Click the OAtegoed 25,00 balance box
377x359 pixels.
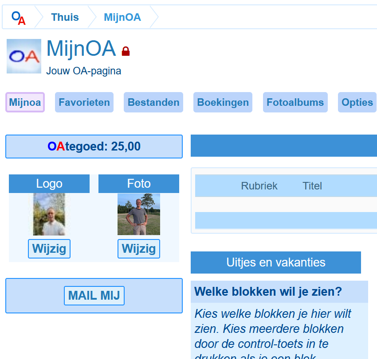pos(94,147)
